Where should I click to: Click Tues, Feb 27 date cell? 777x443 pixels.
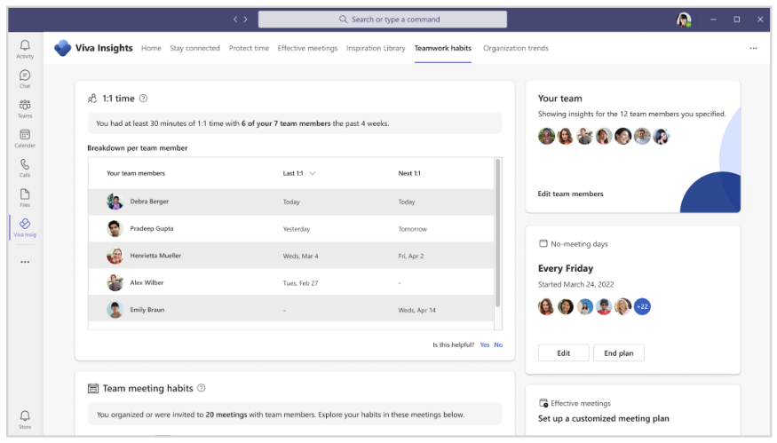click(300, 283)
